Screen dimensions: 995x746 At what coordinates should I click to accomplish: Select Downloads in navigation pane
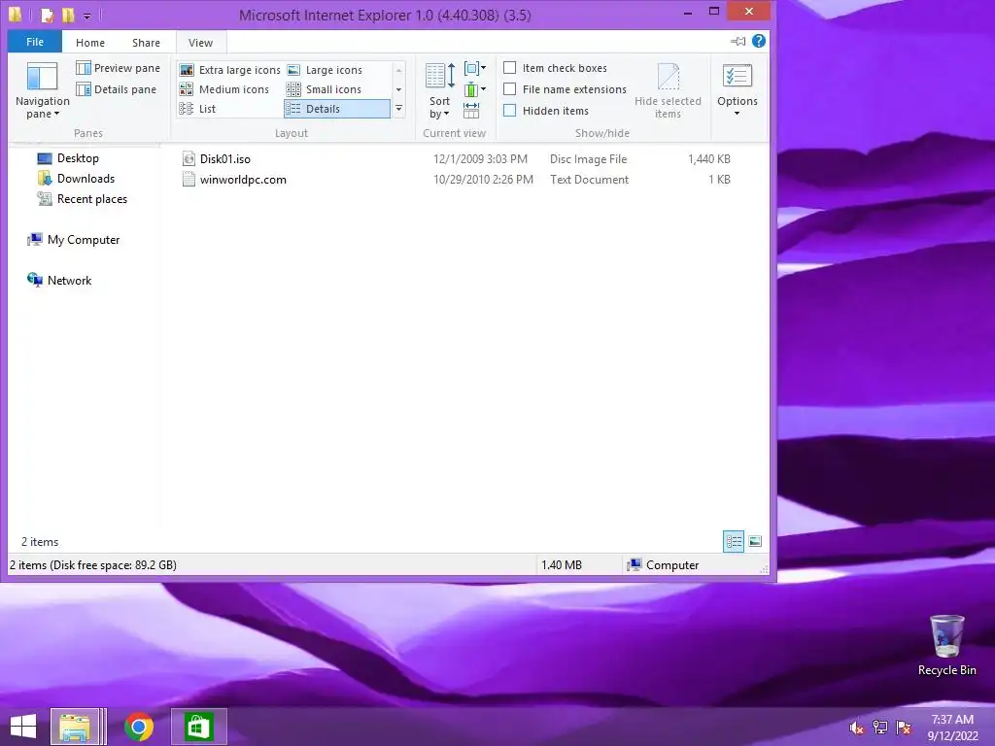[76, 179]
